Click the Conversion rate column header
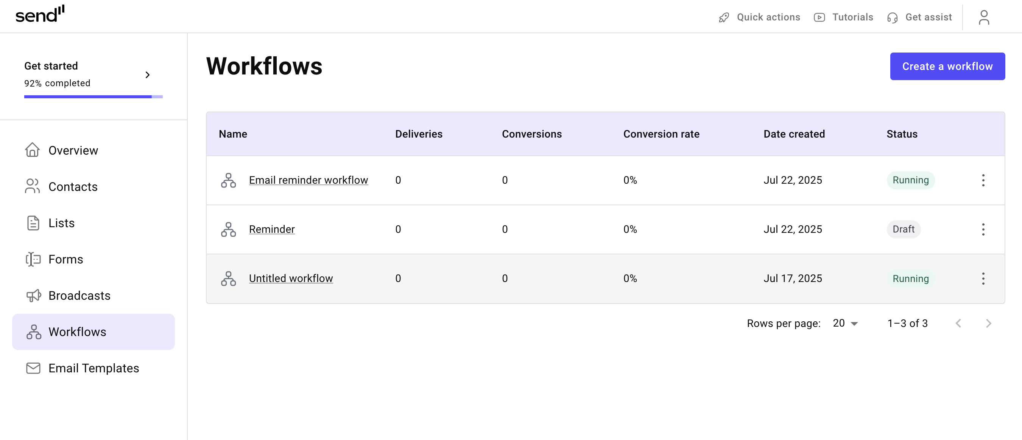This screenshot has width=1022, height=440. click(x=661, y=134)
